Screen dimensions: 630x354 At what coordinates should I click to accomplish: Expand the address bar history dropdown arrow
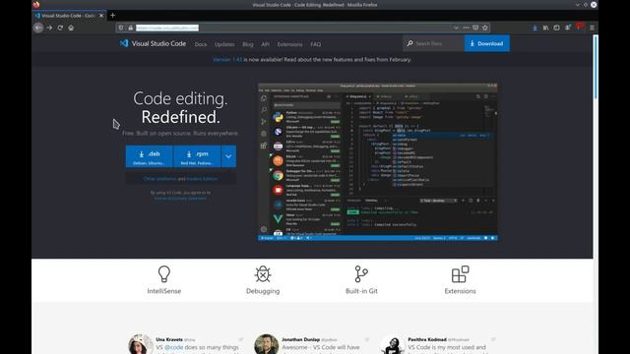click(x=456, y=28)
